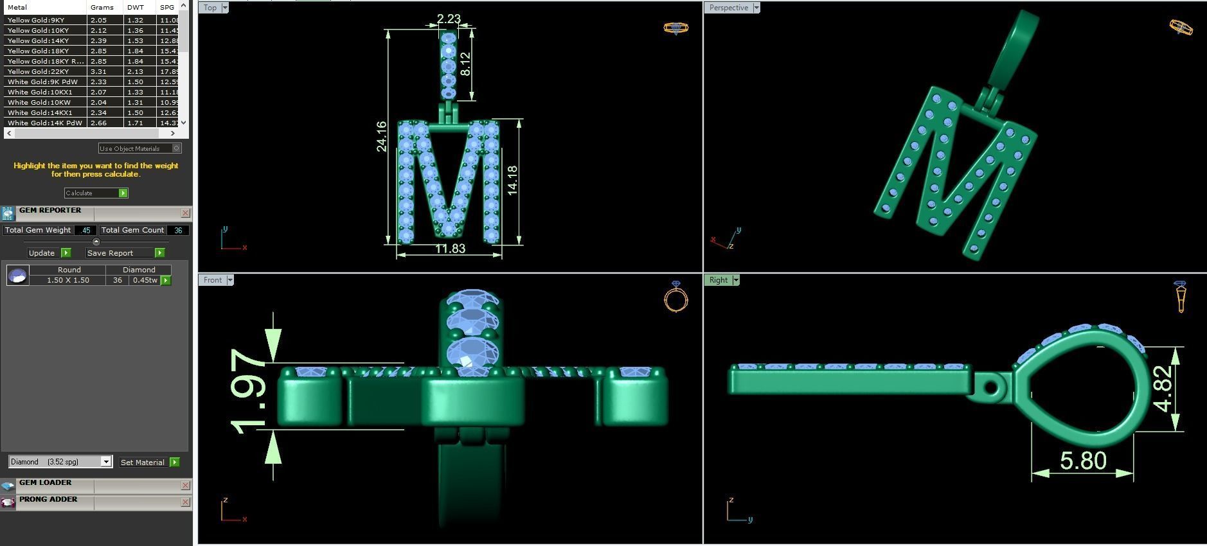
Task: Select the Right viewport label
Action: pos(719,280)
